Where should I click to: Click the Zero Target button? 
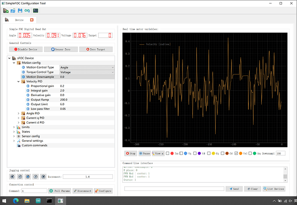pyautogui.click(x=96, y=49)
